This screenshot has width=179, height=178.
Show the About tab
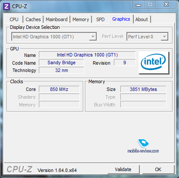[x=141, y=19]
